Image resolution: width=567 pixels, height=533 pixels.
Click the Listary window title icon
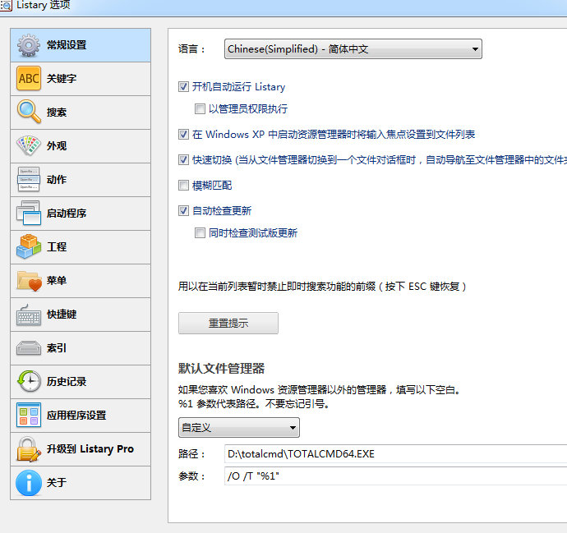point(6,6)
